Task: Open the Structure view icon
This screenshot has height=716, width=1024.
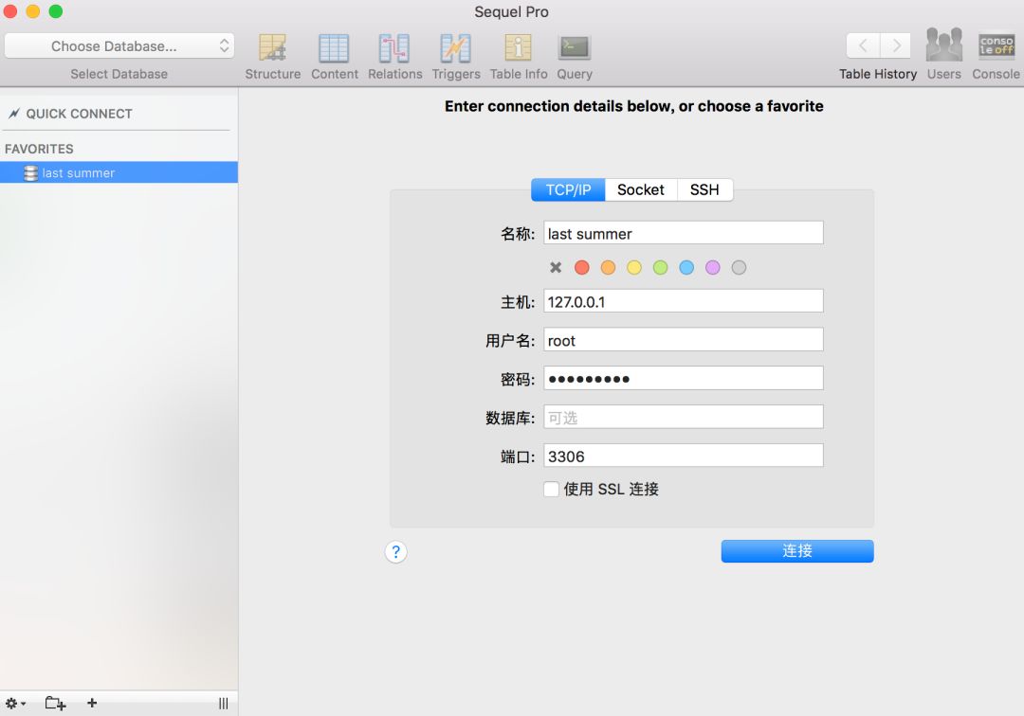Action: [272, 48]
